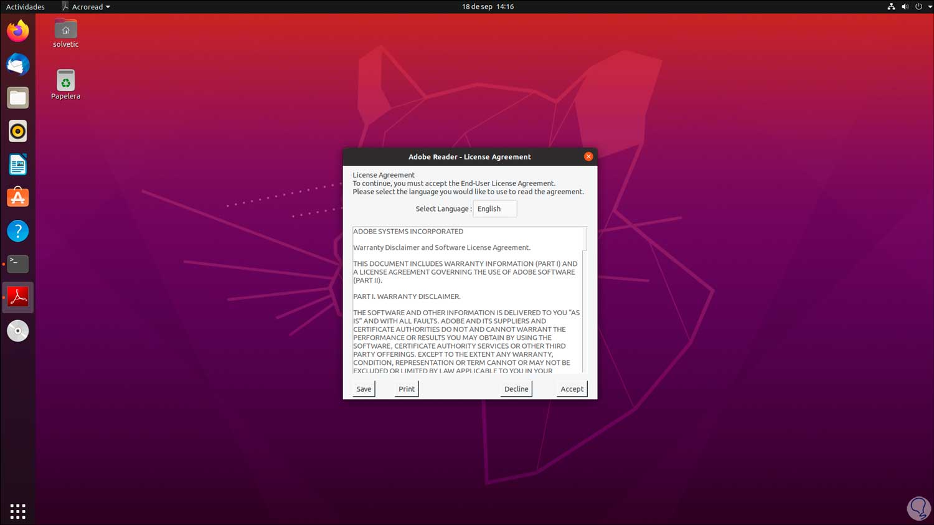Decline the license agreement
Image resolution: width=934 pixels, height=525 pixels.
516,389
